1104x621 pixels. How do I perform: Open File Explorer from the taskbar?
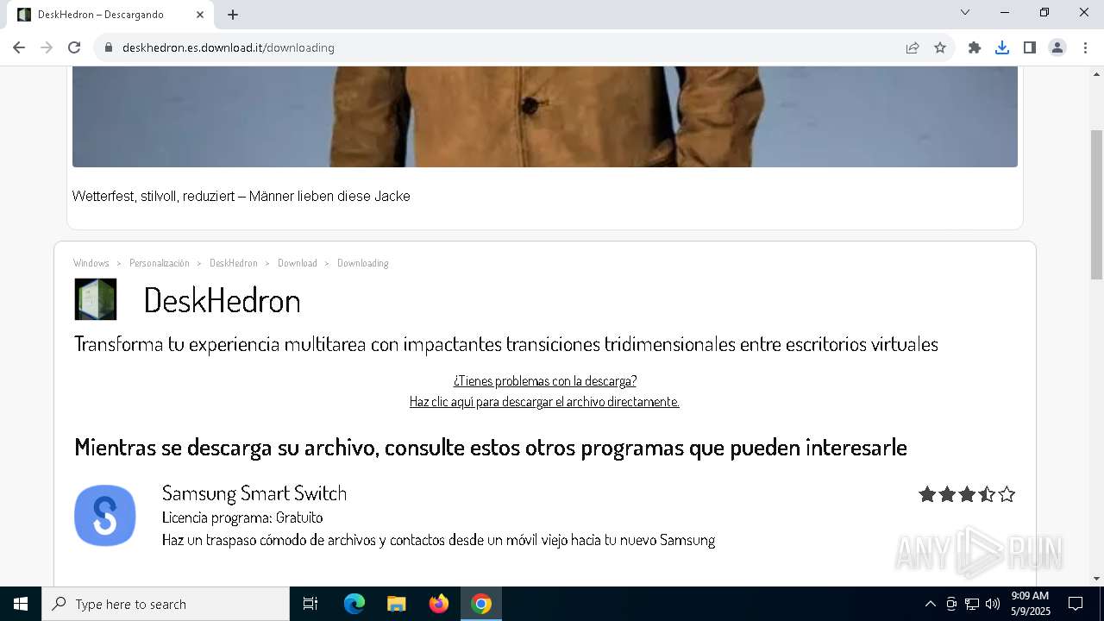pyautogui.click(x=397, y=604)
